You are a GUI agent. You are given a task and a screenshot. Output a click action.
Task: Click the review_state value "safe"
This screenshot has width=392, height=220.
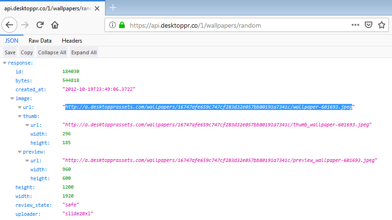[71, 205]
